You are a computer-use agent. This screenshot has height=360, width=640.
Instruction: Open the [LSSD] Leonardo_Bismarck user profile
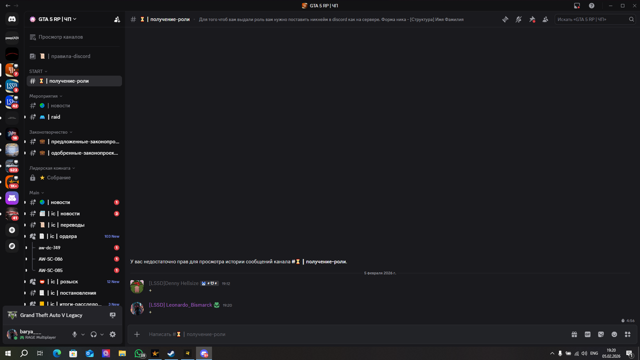(x=180, y=305)
